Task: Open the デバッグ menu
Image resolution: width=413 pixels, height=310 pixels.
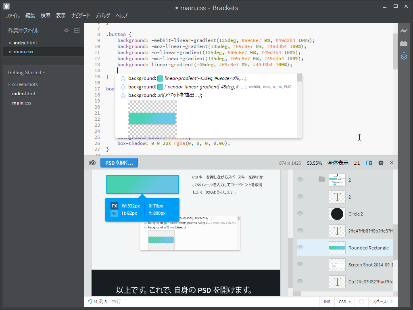Action: (102, 15)
